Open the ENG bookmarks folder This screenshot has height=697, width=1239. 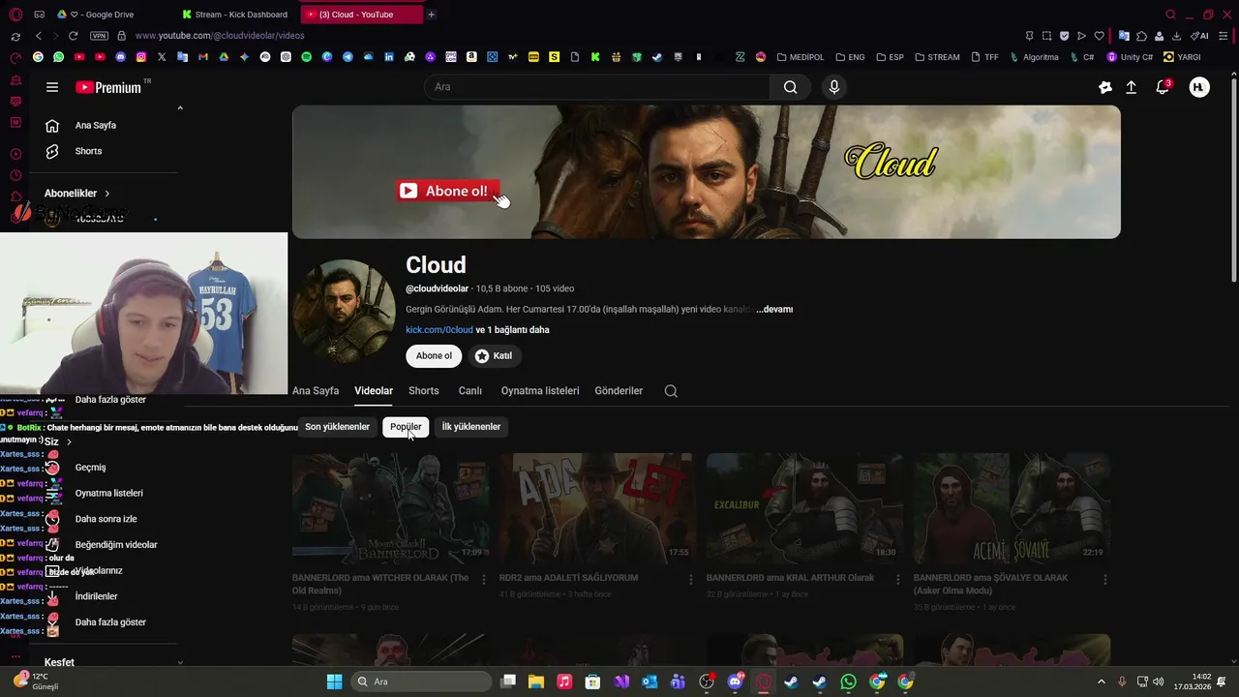pyautogui.click(x=850, y=57)
